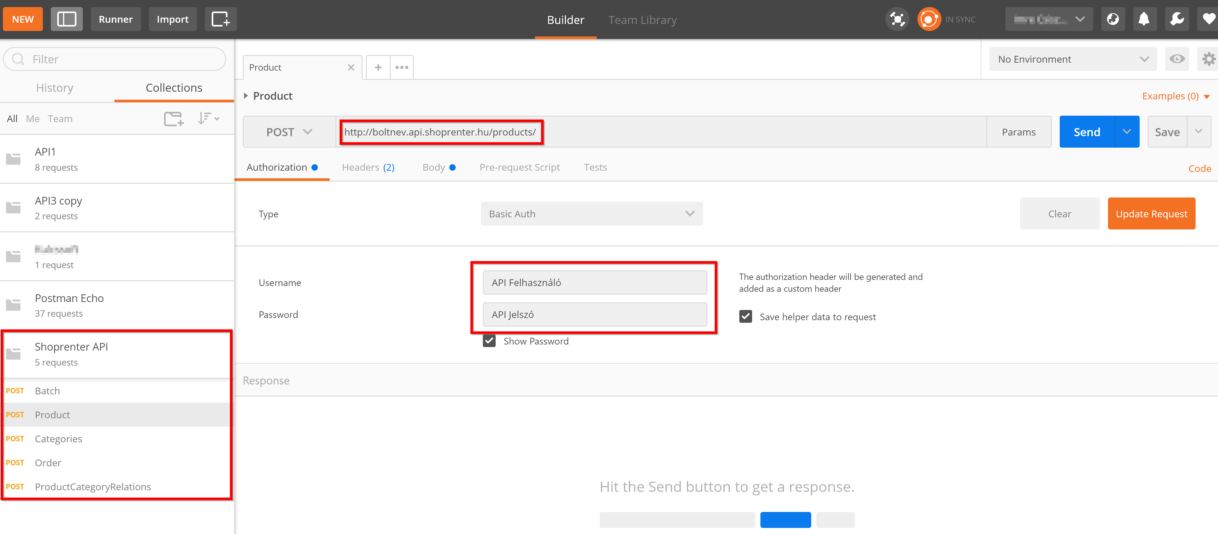Open manage environments gear icon

click(1208, 59)
